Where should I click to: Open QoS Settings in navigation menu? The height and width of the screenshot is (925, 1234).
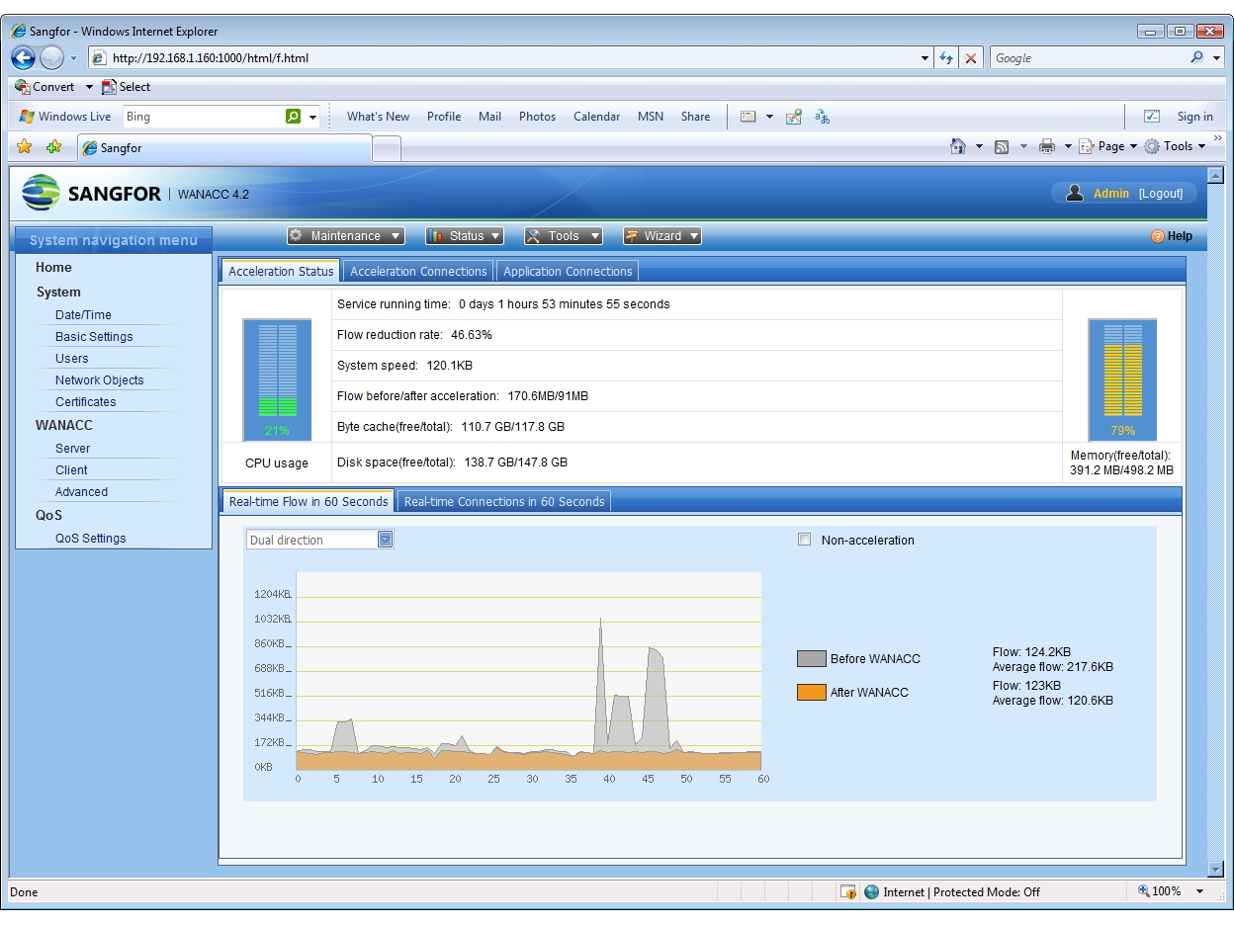pos(90,538)
